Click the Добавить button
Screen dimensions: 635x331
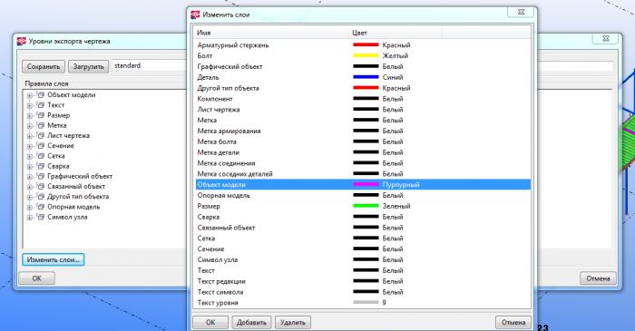coord(251,323)
